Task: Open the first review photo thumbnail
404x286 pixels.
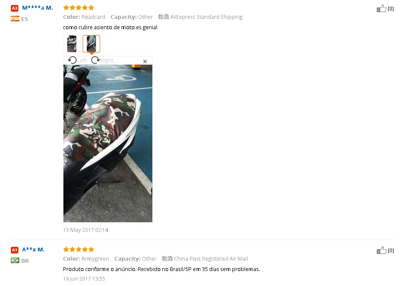Action: [x=72, y=44]
